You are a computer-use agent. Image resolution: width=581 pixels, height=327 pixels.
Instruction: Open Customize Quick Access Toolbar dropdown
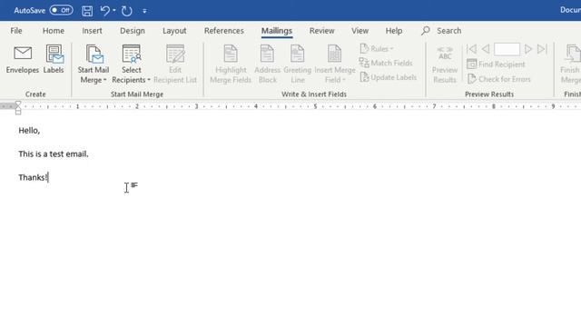pyautogui.click(x=144, y=11)
